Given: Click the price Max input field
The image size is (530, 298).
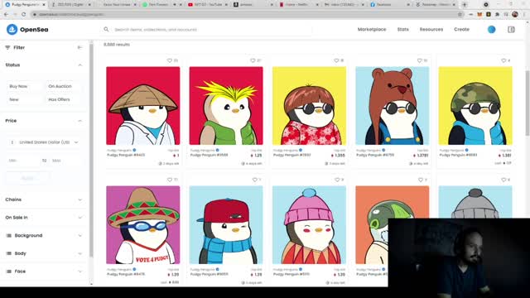Looking at the screenshot, I should (66, 161).
